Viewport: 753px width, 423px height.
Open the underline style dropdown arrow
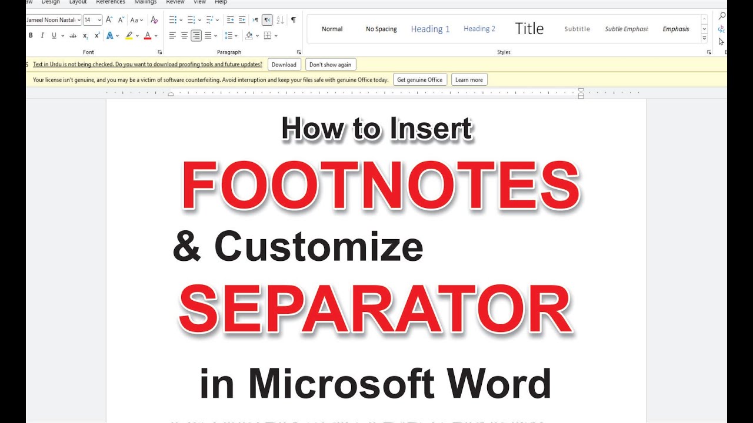pos(62,36)
